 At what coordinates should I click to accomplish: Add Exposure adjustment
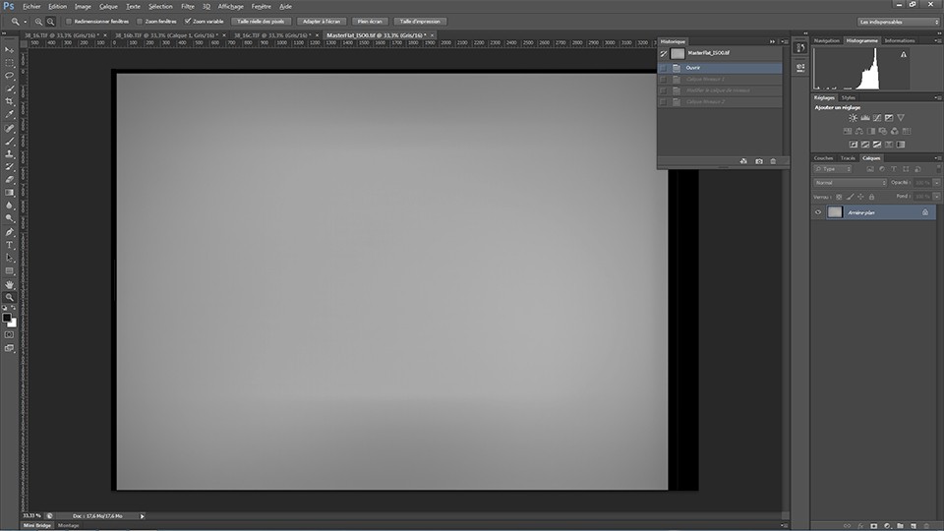click(x=889, y=118)
